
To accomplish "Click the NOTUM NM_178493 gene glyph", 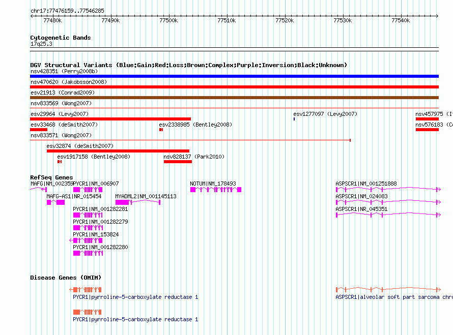I will tap(216, 190).
